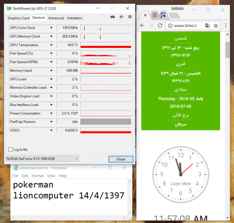Viewport: 234px width, 223px height.
Task: Click the Fan Speed (RPM) graph
Action: click(106, 62)
